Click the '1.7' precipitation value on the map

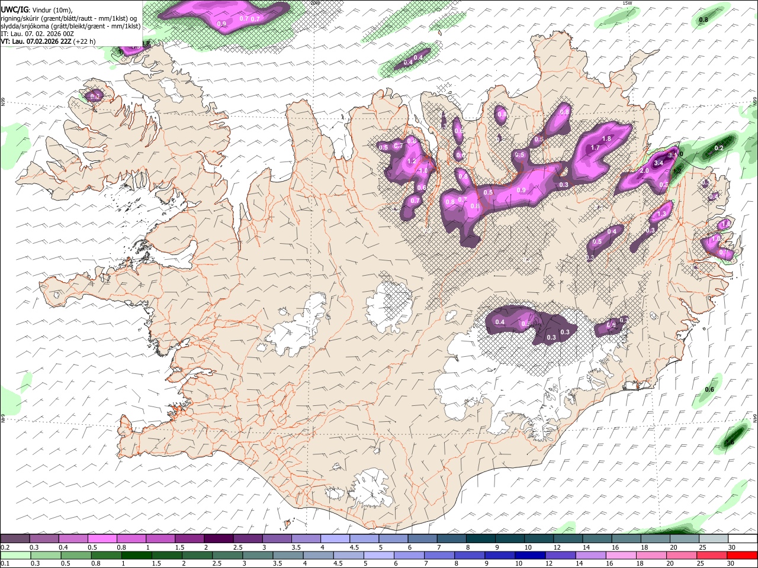coord(596,147)
